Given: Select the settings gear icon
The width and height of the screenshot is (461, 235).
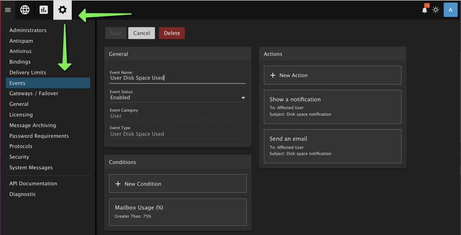Looking at the screenshot, I should (62, 10).
